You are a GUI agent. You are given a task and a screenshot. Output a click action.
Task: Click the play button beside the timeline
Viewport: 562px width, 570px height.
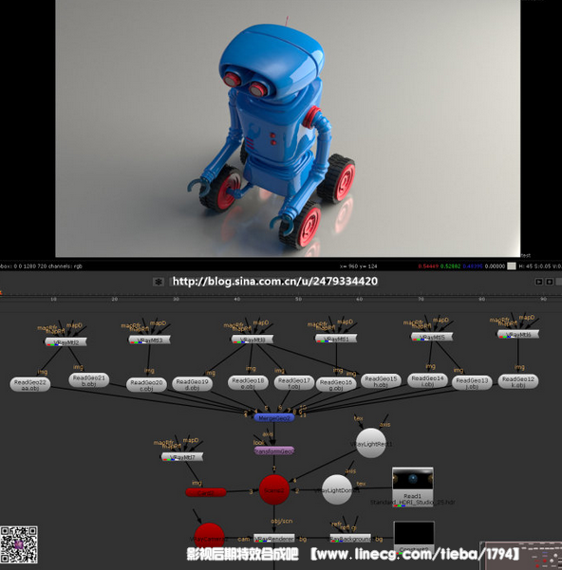click(x=538, y=282)
